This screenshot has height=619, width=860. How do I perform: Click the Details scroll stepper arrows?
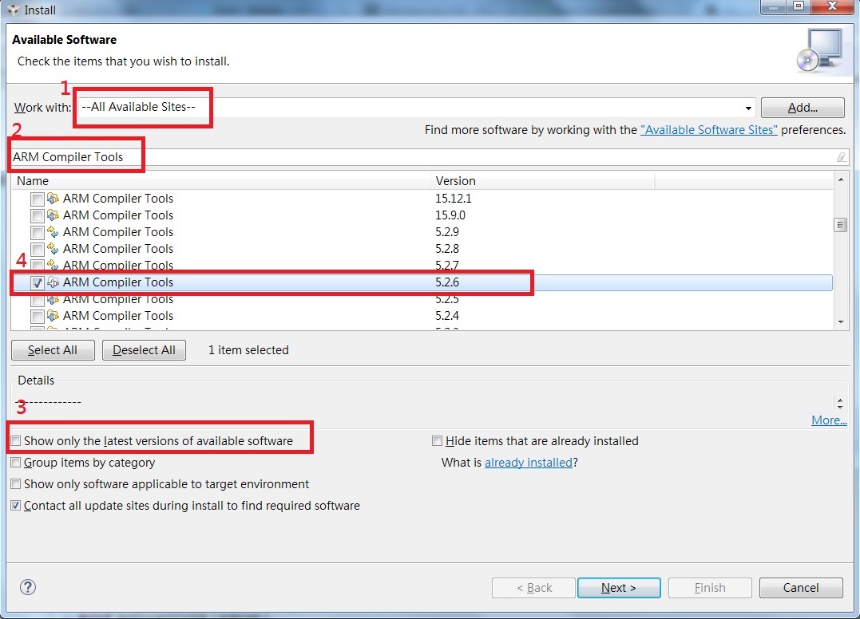pyautogui.click(x=840, y=403)
